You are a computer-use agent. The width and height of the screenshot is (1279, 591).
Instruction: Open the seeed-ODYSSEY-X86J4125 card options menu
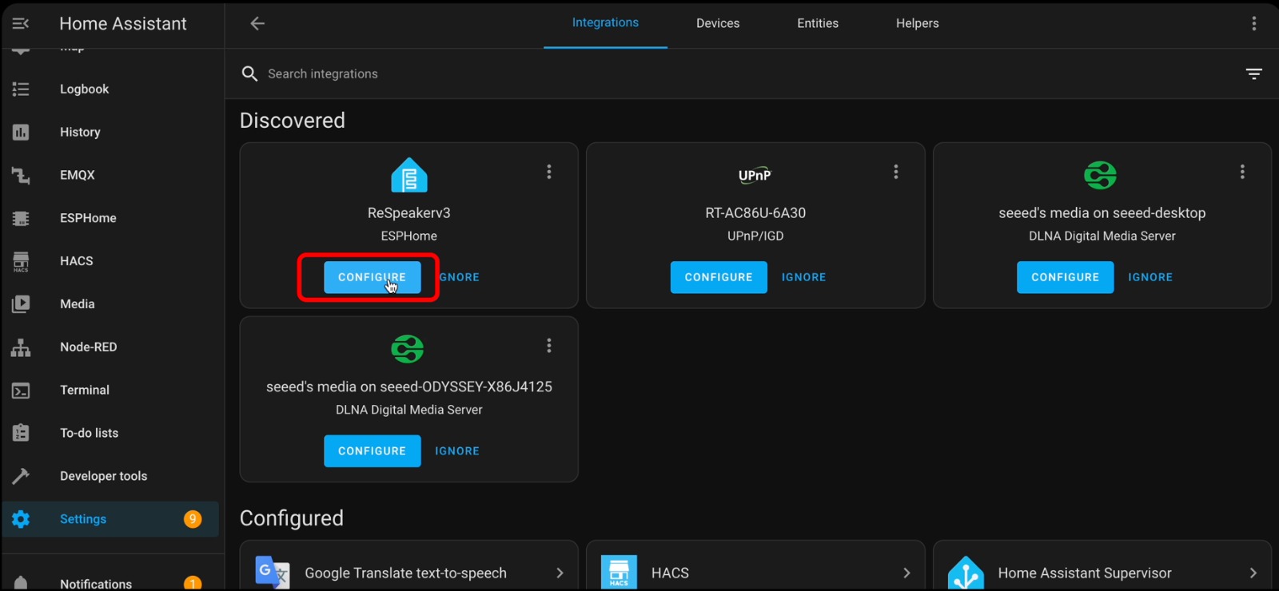pos(549,346)
